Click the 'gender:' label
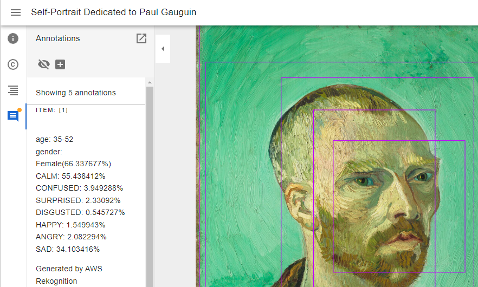Image resolution: width=478 pixels, height=287 pixels. pyautogui.click(x=49, y=152)
